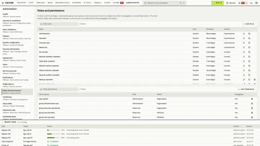
Task: Open the PA user avatar menu
Action: [256, 3]
